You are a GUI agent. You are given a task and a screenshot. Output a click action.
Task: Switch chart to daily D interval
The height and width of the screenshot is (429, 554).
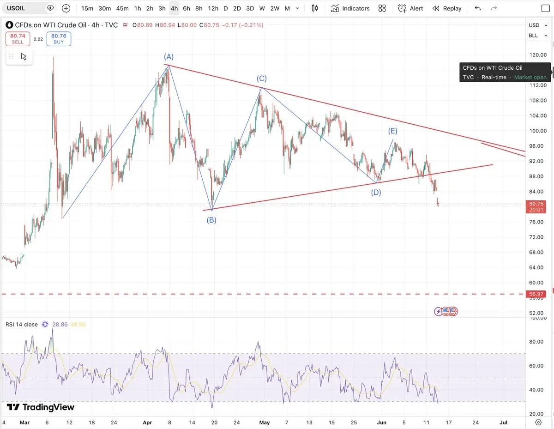coord(226,8)
